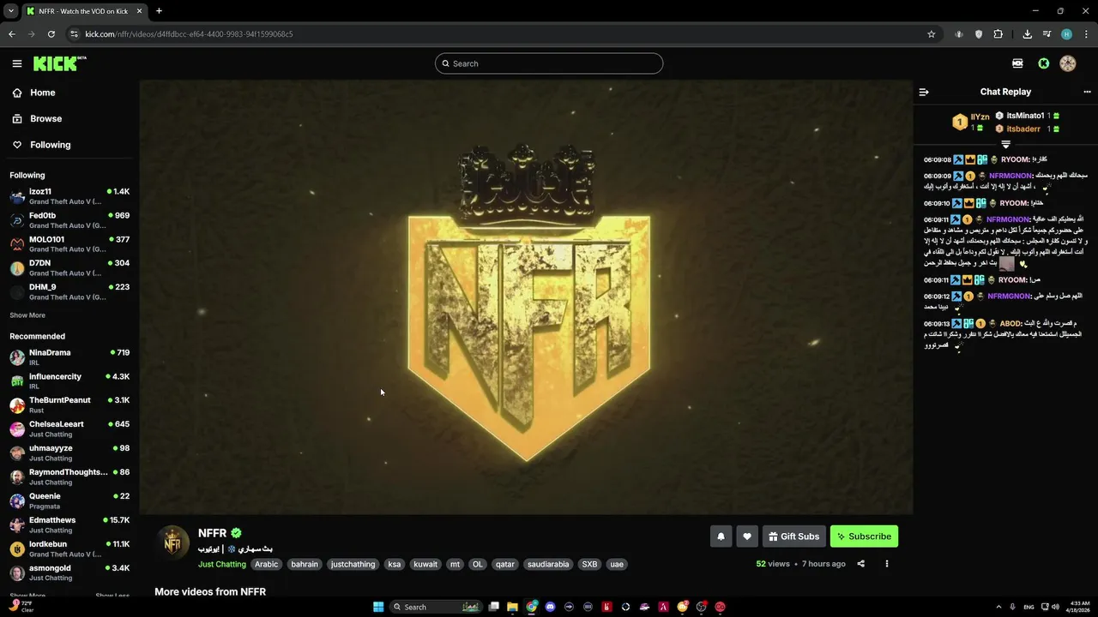Open Discord from the taskbar

tap(550, 607)
